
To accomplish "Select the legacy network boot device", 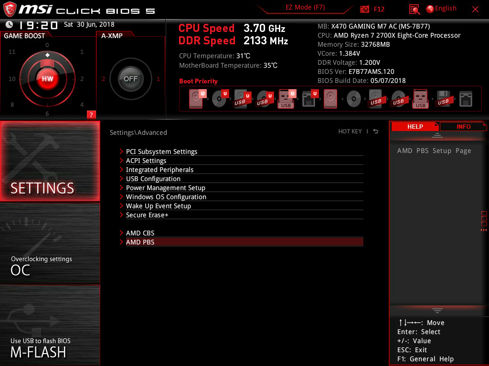I will (x=466, y=99).
